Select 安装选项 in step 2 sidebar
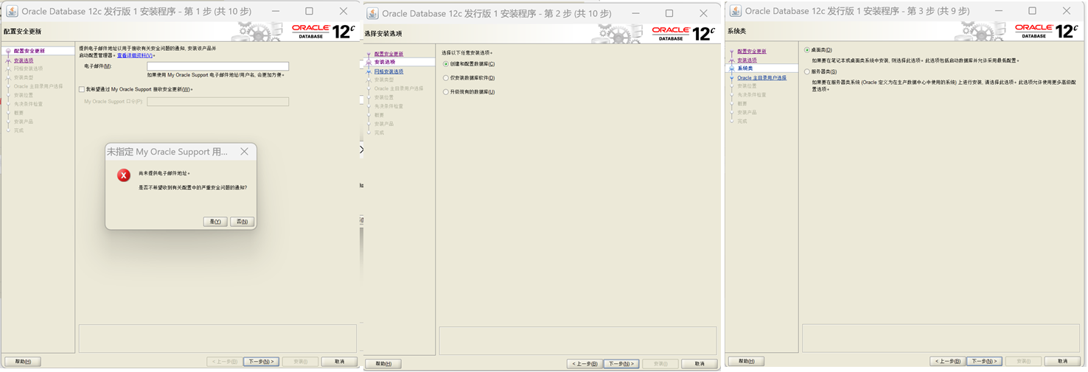 pyautogui.click(x=385, y=63)
